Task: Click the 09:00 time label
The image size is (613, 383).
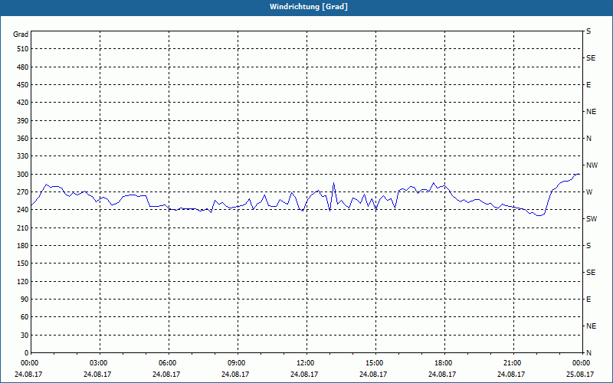Action: [x=237, y=363]
